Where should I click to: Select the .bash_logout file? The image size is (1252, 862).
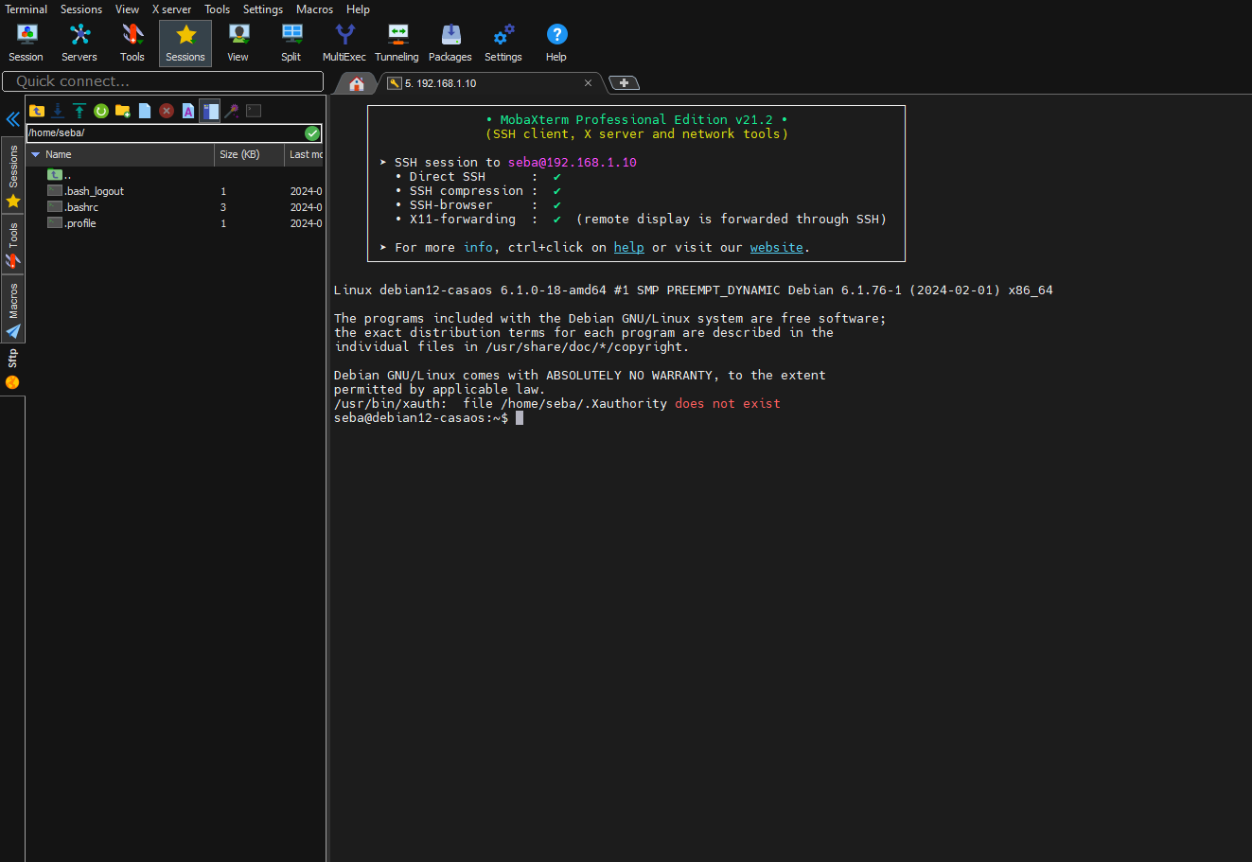[175, 191]
